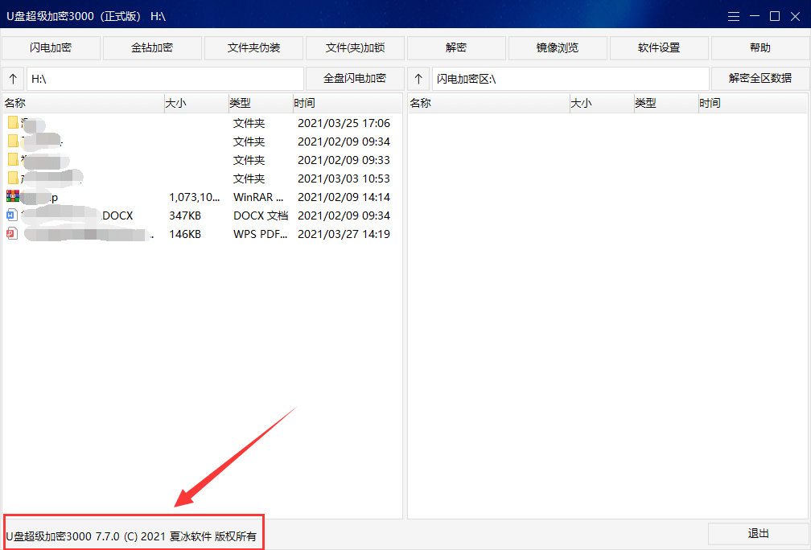This screenshot has height=550, width=811.
Task: Click the 退出 exit button
Action: pyautogui.click(x=758, y=533)
